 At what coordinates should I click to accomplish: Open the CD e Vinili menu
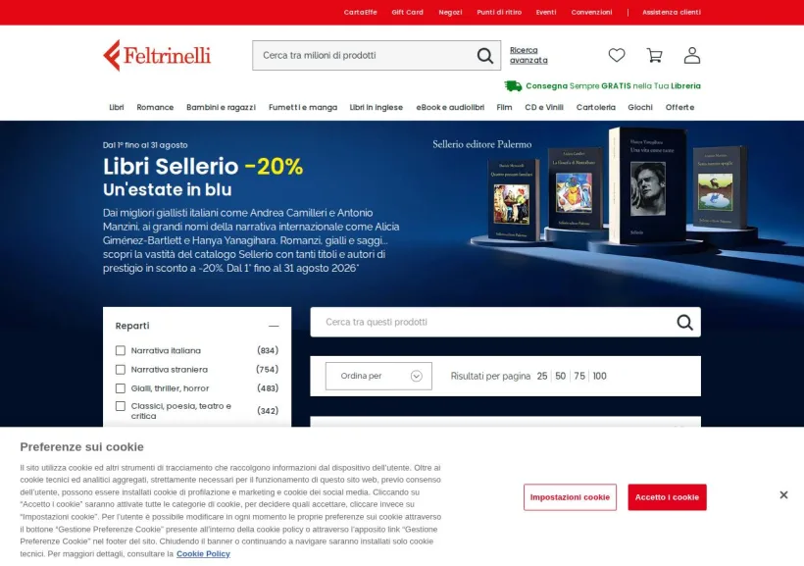coord(544,107)
